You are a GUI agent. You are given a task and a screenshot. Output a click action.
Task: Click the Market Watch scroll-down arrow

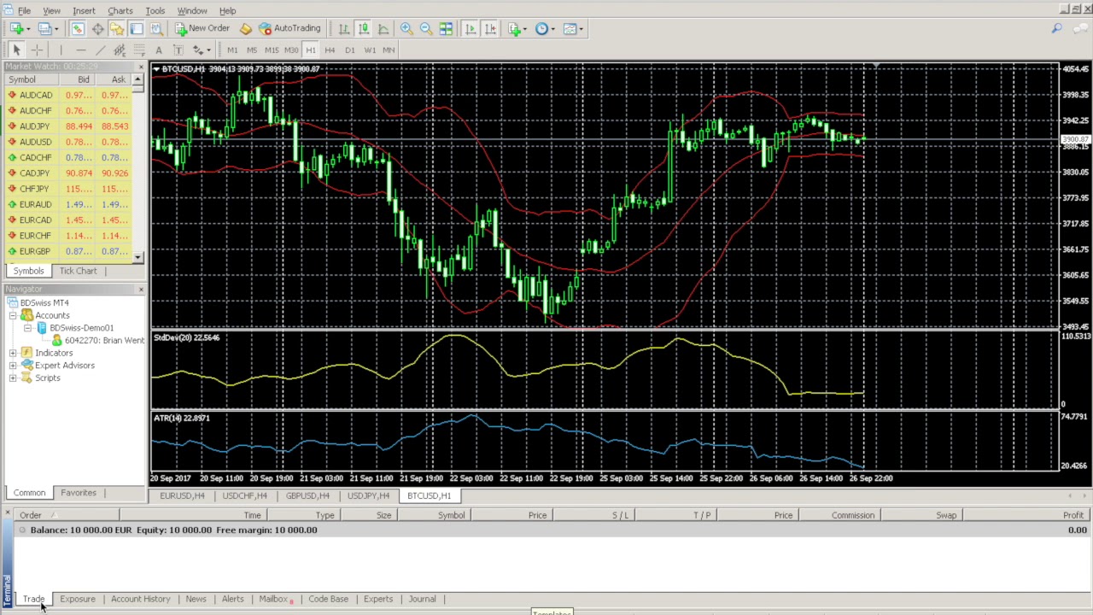point(137,256)
